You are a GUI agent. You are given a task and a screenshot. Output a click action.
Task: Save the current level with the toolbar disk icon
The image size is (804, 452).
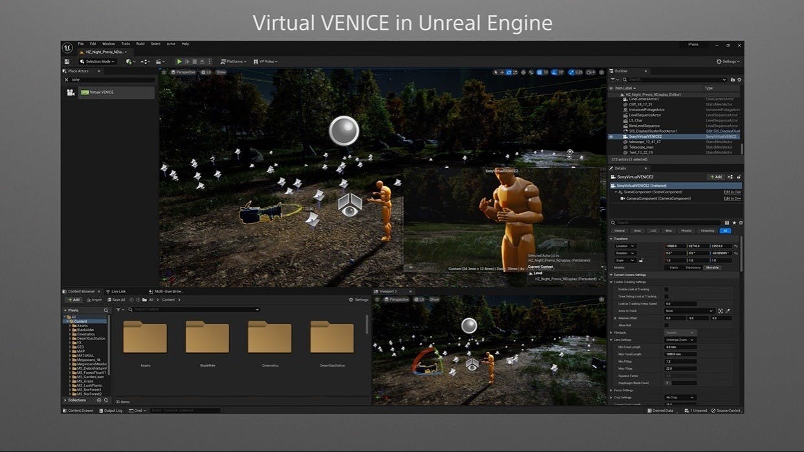pyautogui.click(x=67, y=61)
